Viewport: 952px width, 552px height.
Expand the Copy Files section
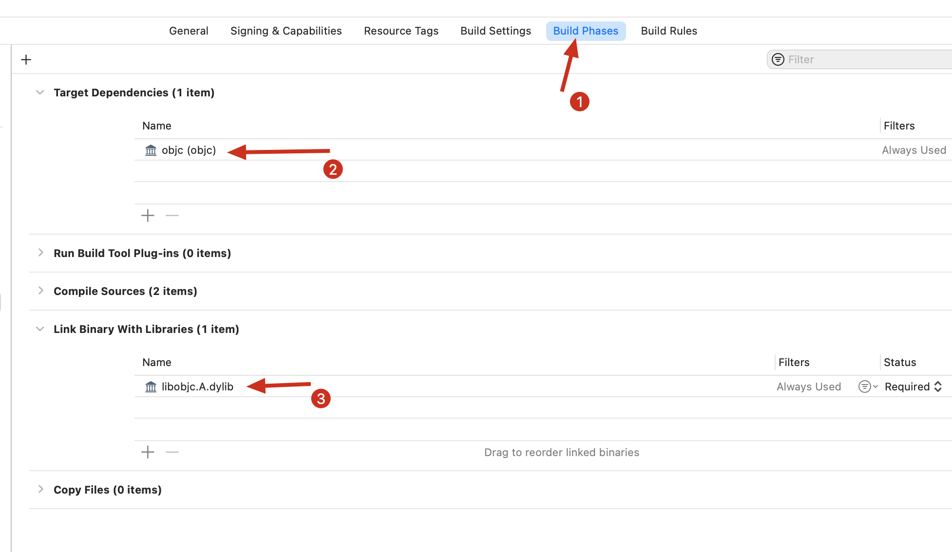pos(40,489)
